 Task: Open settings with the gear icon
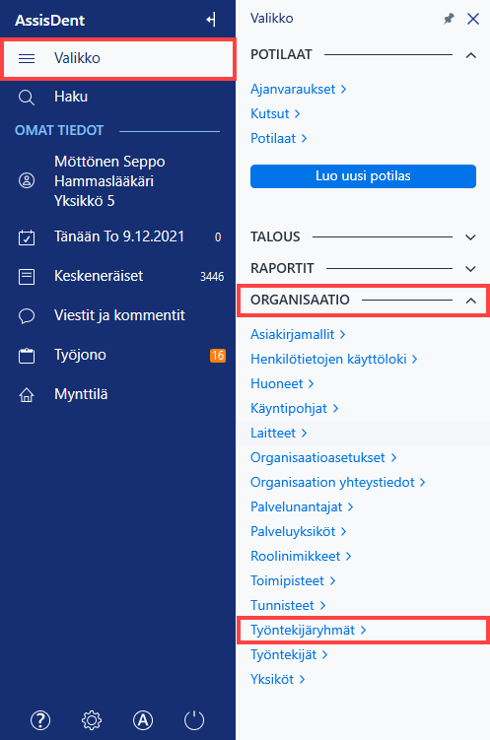[x=92, y=720]
